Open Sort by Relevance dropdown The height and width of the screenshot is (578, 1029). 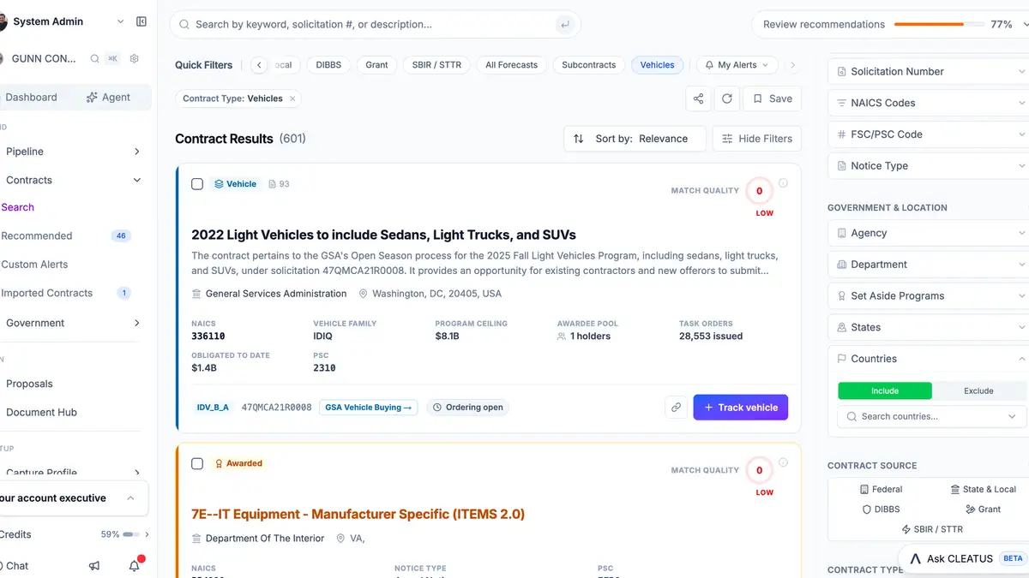click(635, 139)
